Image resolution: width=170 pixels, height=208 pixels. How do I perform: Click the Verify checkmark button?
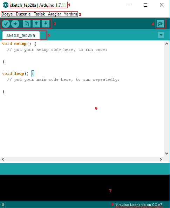[6, 24]
